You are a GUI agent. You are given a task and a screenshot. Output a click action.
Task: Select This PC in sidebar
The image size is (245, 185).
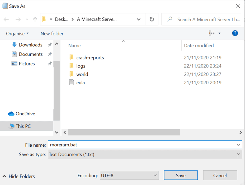point(23,126)
